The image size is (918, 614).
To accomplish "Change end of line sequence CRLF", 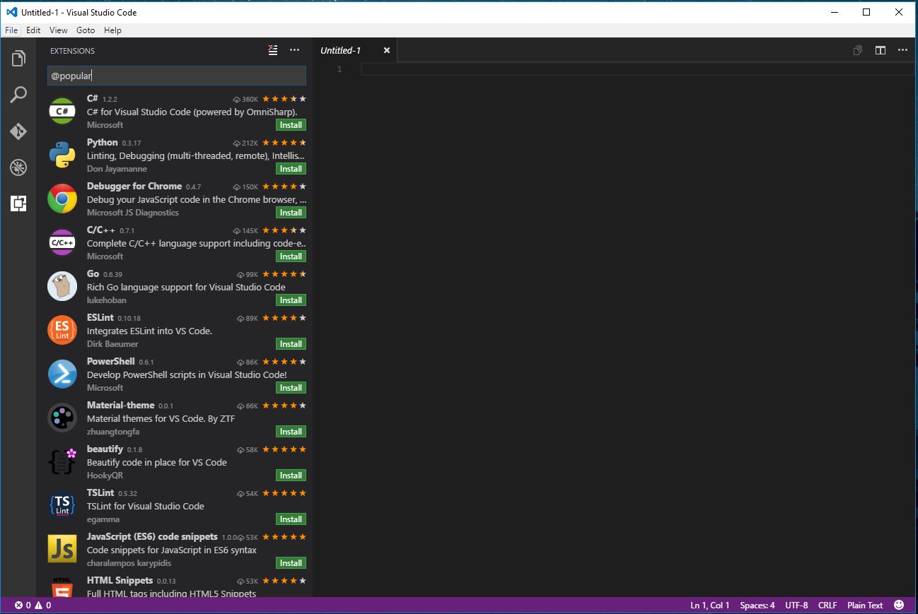I will tap(827, 605).
